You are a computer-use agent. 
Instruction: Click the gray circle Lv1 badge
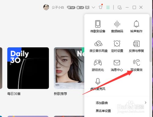pos(80,8)
